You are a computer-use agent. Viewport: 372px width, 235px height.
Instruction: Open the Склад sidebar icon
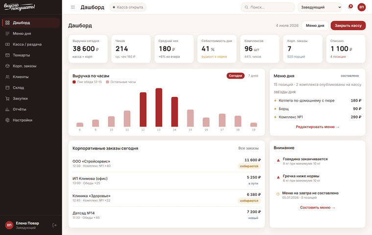click(7, 87)
